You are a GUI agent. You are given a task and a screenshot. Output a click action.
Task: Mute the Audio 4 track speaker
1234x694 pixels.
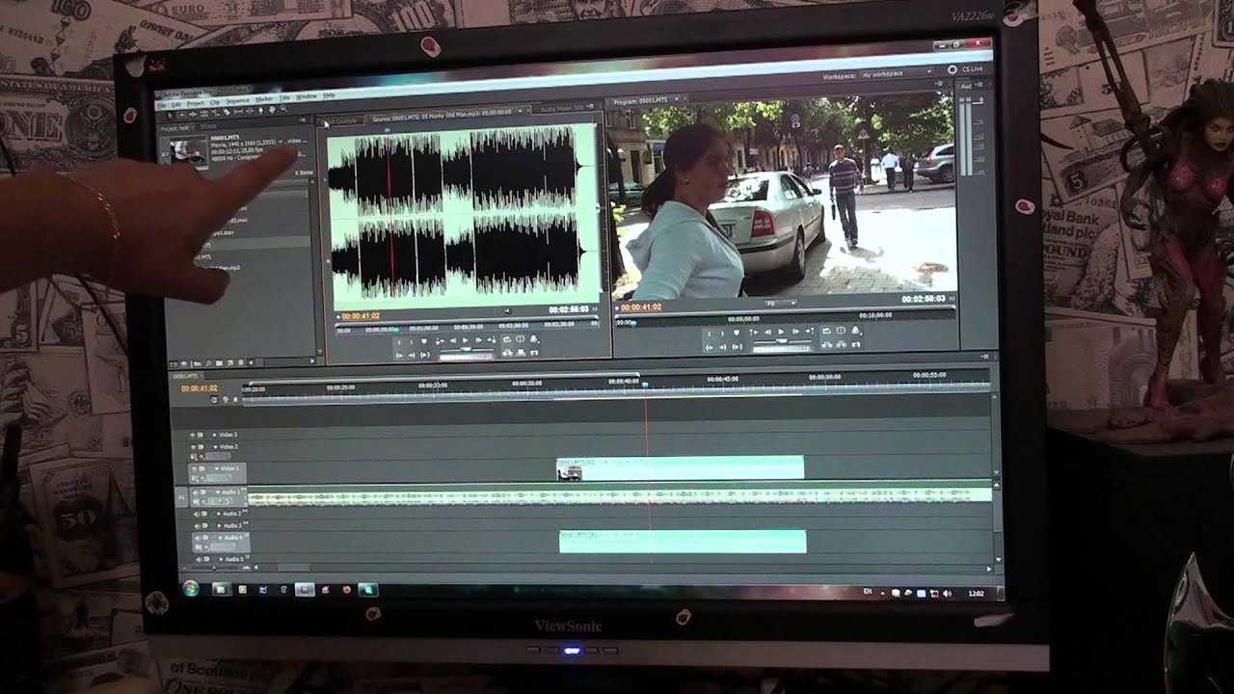coord(199,538)
